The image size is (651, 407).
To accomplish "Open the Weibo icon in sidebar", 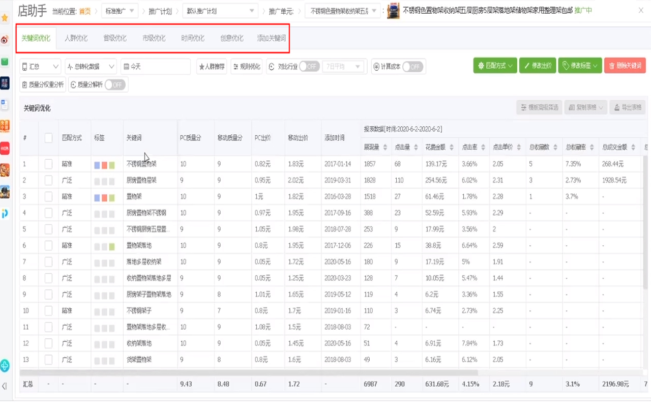I will point(5,40).
